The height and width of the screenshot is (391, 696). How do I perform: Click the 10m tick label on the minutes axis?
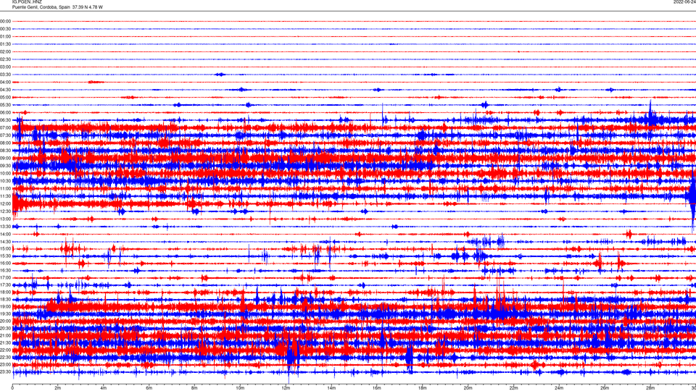coord(240,388)
